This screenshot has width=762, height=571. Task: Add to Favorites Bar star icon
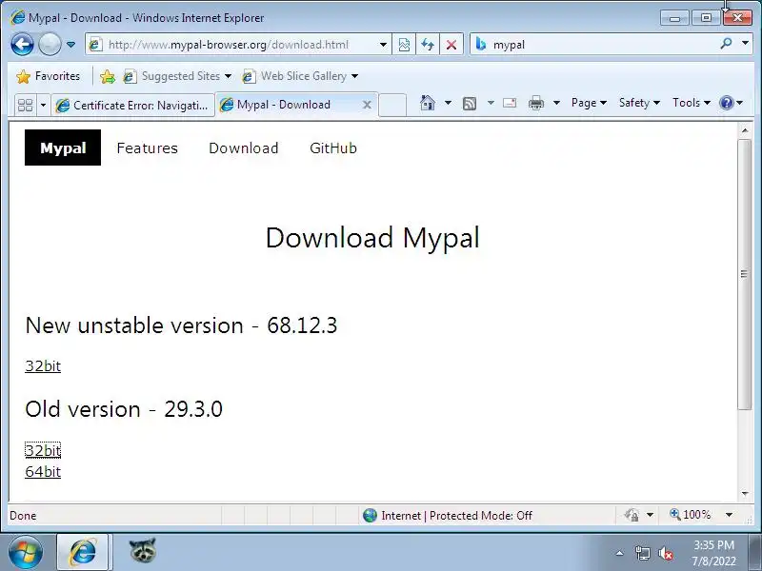108,76
